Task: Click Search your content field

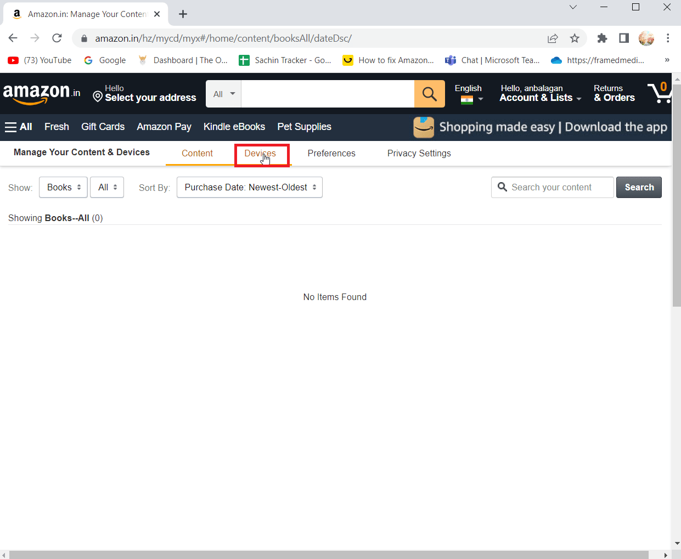Action: [x=553, y=187]
